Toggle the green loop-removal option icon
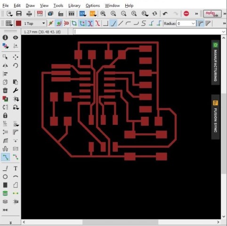The height and width of the screenshot is (226, 227). click(x=74, y=24)
